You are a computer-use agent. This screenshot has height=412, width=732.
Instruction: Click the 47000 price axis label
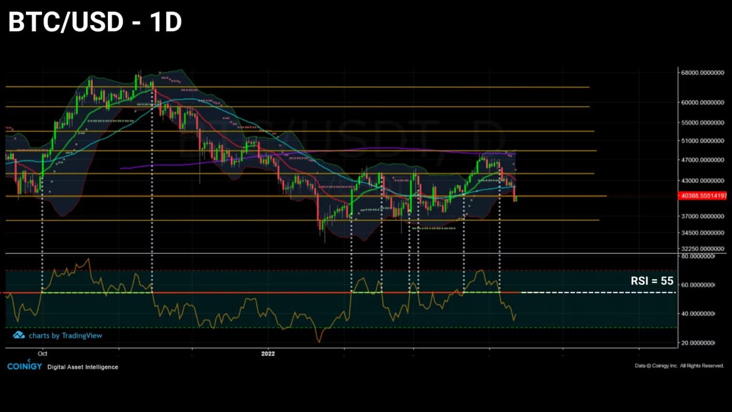coord(702,160)
